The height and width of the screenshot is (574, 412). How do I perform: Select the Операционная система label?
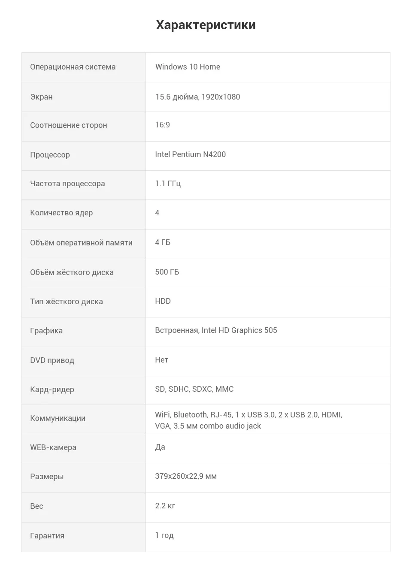pyautogui.click(x=73, y=67)
